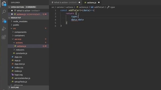Open App.test.js file

coord(20,64)
